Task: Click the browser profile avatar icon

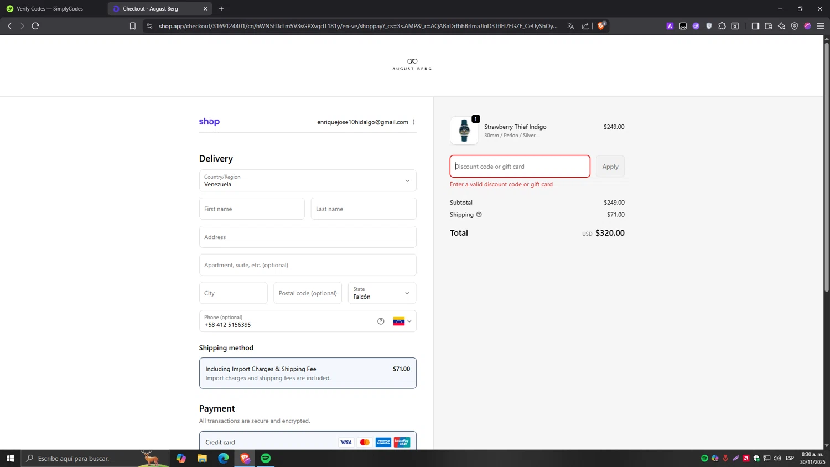Action: click(807, 26)
